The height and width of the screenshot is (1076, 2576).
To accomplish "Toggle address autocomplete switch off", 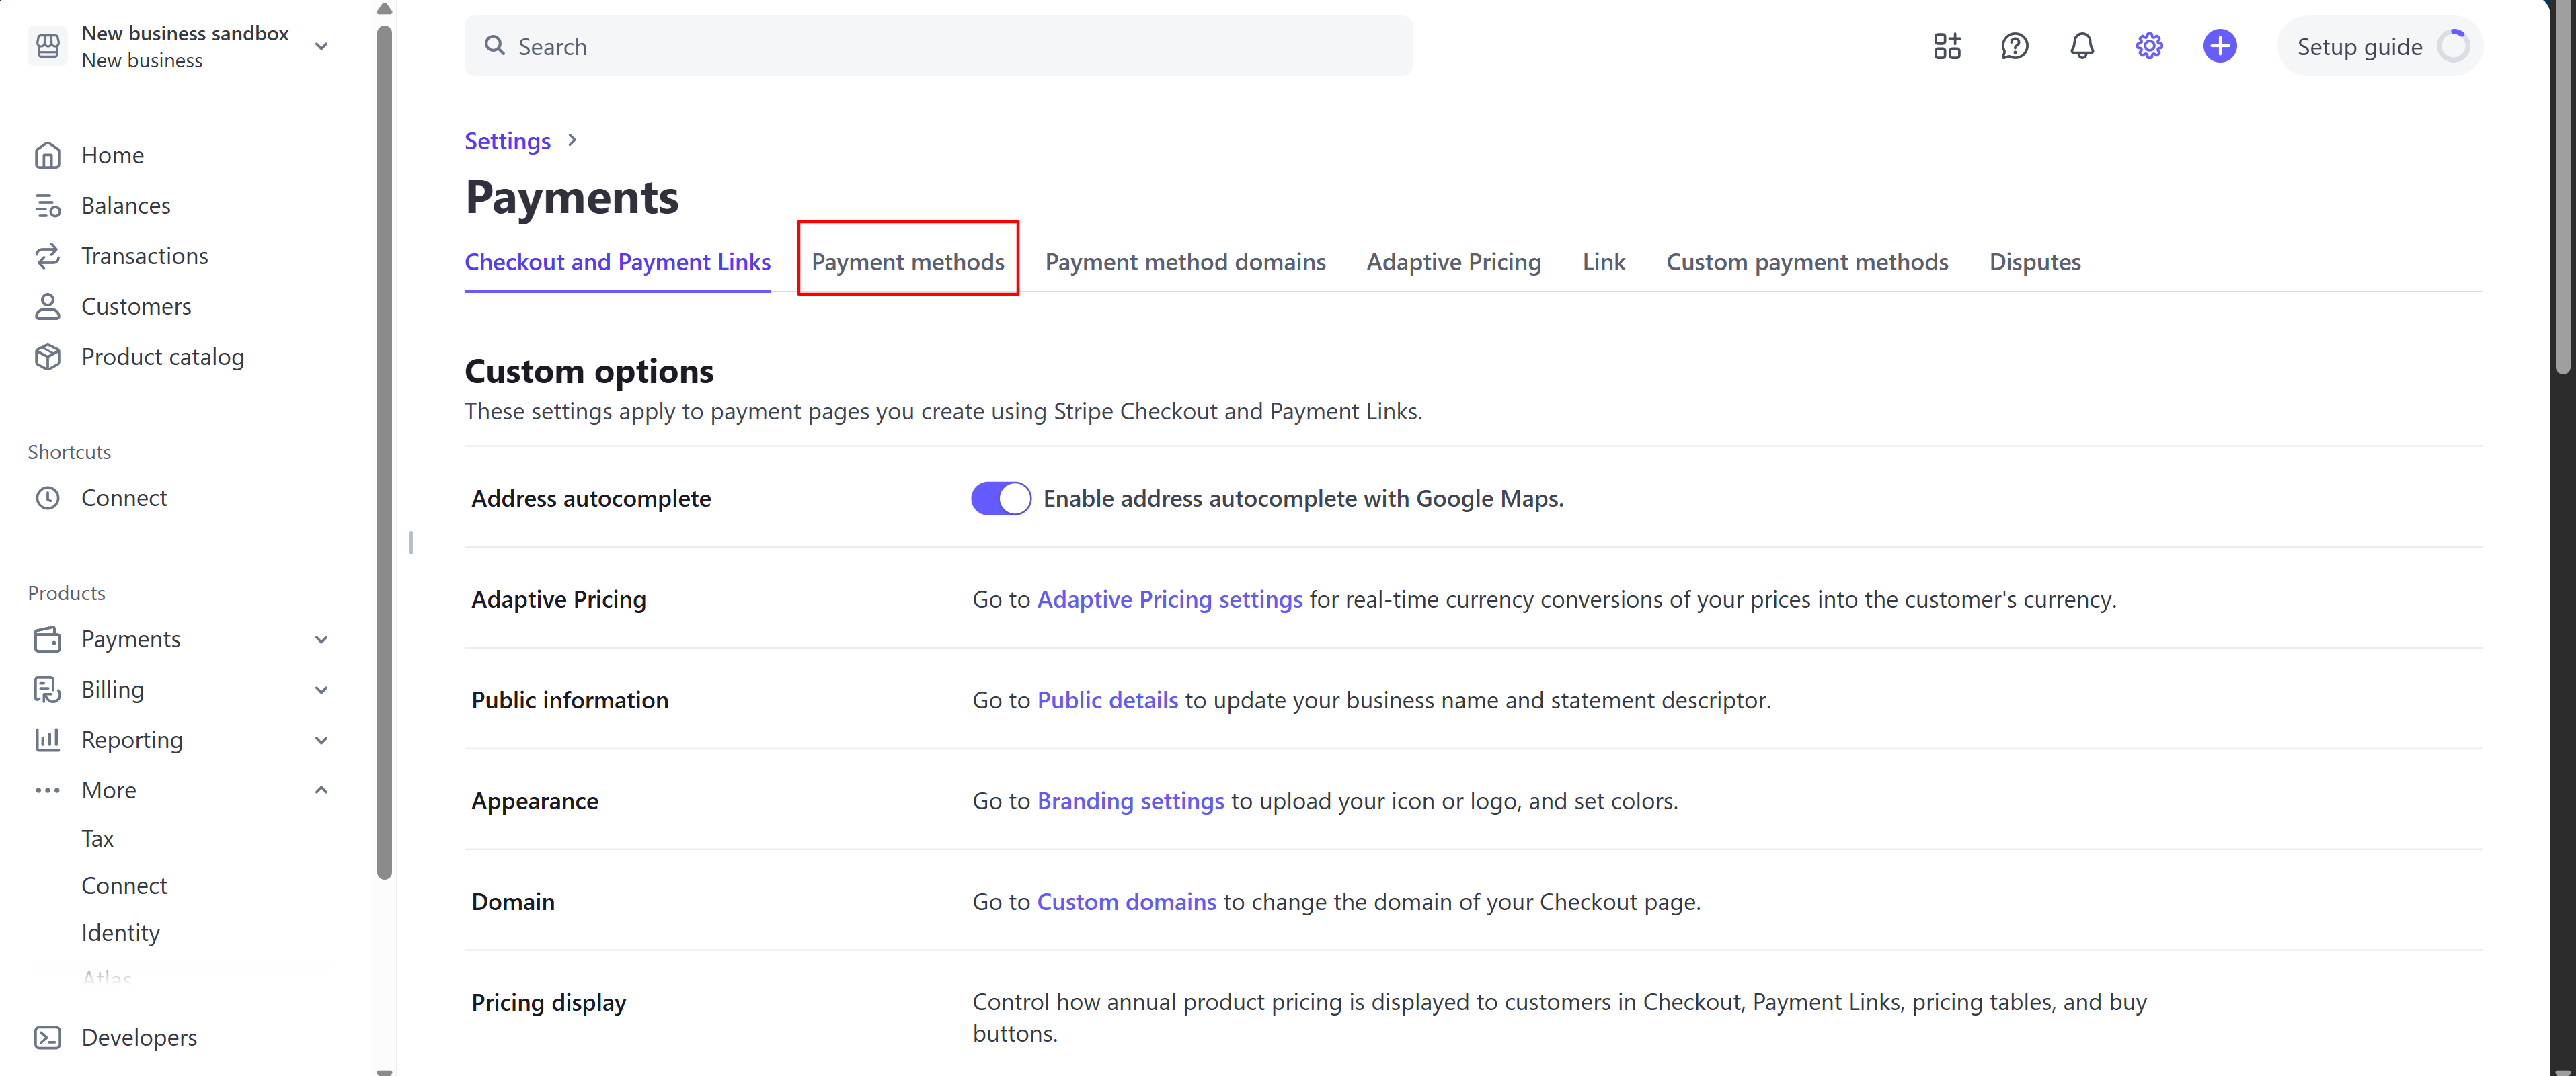I will (x=1000, y=499).
